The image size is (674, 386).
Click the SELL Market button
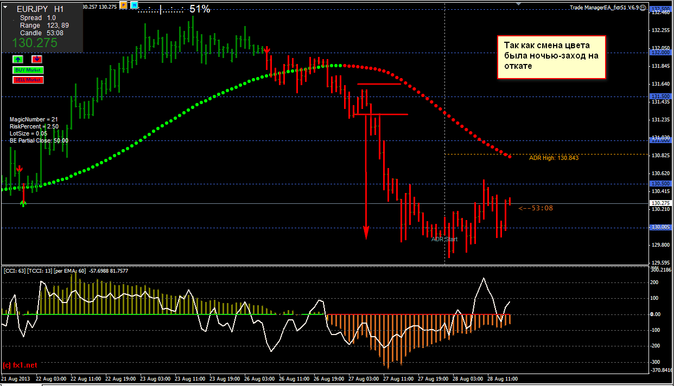[28, 80]
